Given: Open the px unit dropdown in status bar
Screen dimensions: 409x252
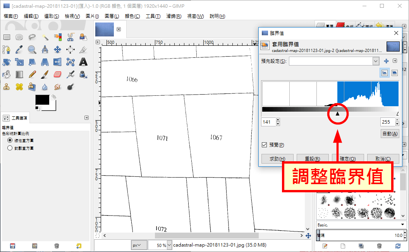Looking at the screenshot, I should pos(139,245).
